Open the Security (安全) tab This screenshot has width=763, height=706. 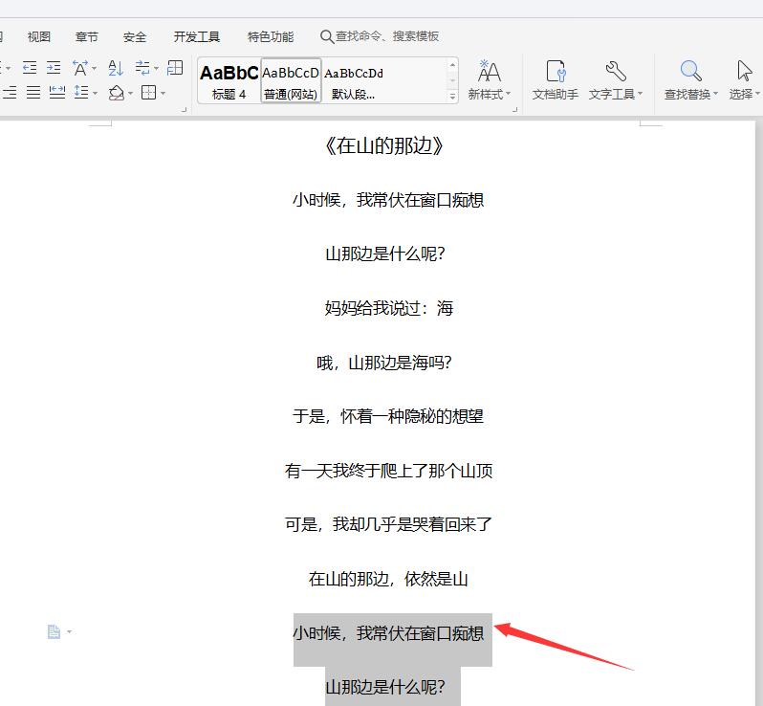coord(135,37)
